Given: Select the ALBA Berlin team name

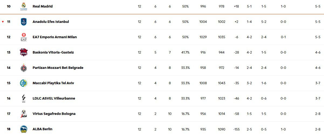Looking at the screenshot, I should pos(42,129).
